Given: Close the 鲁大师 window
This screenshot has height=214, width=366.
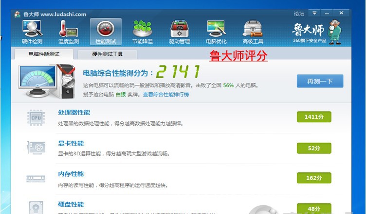Looking at the screenshot, I should click(341, 13).
